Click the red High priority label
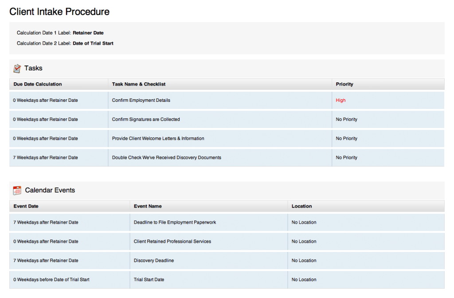This screenshot has width=454, height=298. [x=340, y=101]
